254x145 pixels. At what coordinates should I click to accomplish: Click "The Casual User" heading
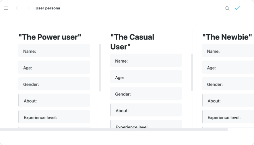point(132,42)
